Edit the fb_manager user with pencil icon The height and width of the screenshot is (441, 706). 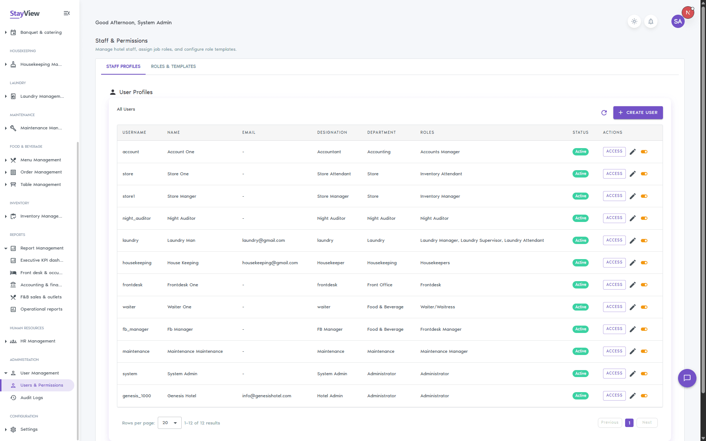click(632, 329)
